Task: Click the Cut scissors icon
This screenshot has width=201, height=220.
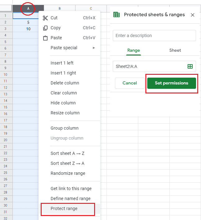Action: (45, 18)
